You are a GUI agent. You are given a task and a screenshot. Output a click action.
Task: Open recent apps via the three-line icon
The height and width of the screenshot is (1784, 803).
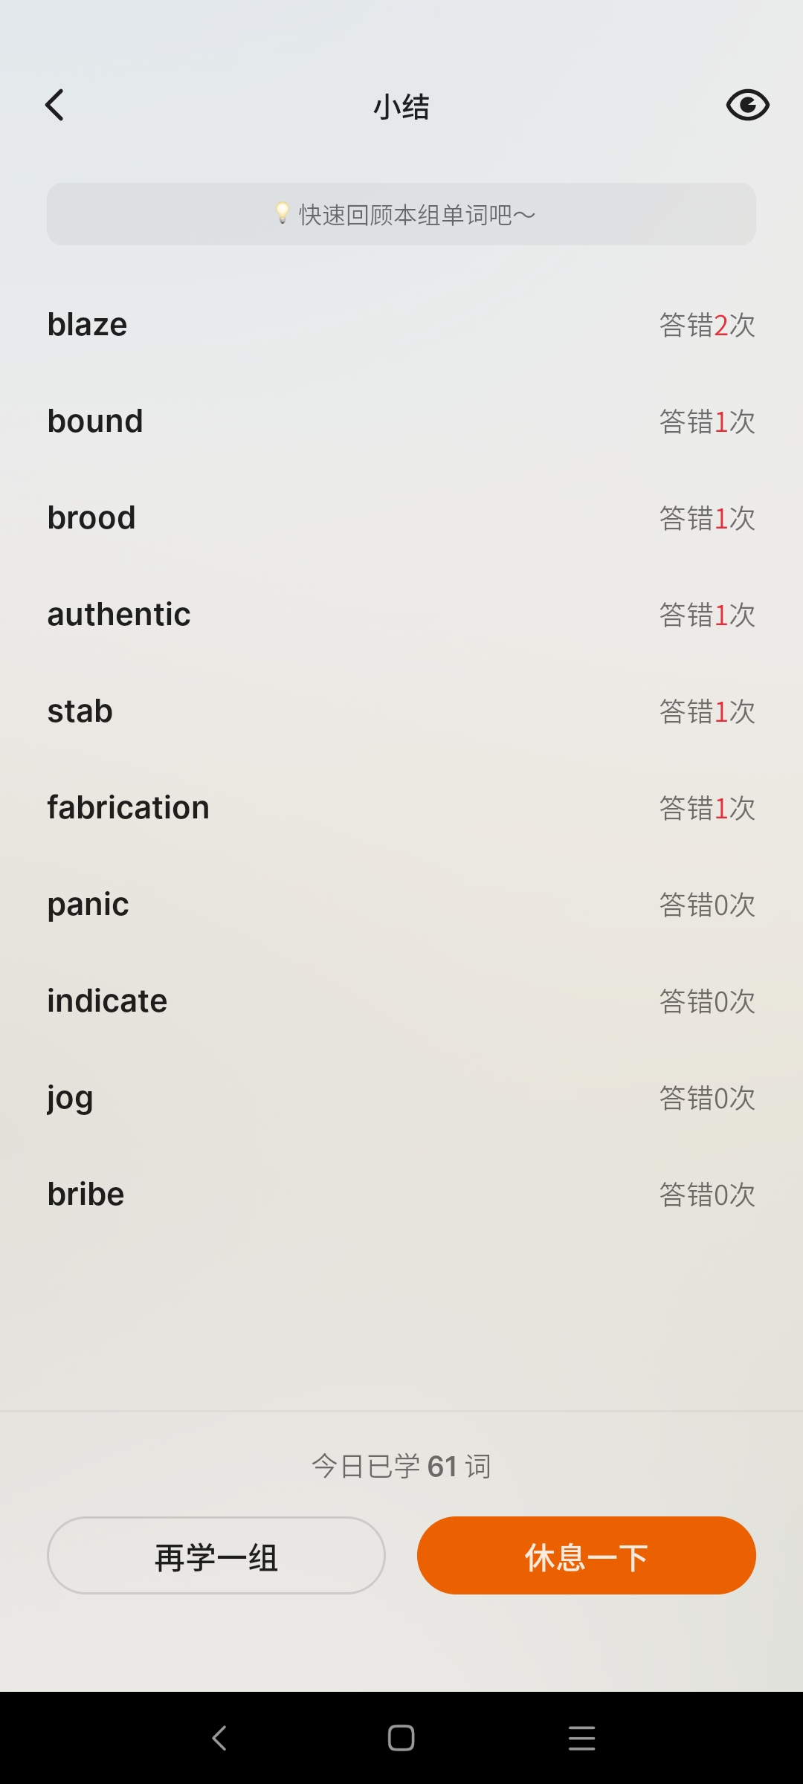581,1738
